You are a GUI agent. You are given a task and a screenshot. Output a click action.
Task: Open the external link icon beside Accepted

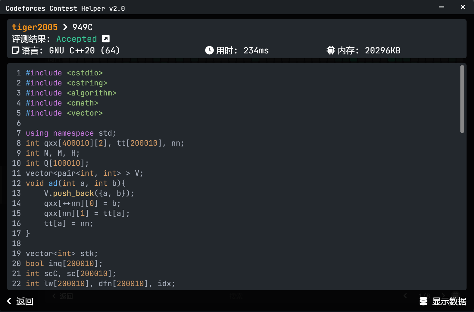[x=106, y=39]
